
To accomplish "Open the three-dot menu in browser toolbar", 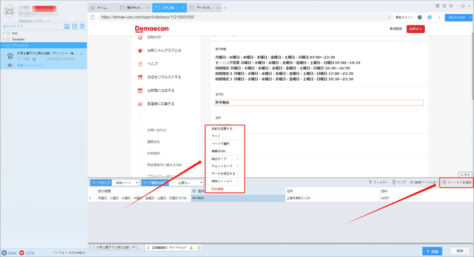I will 439,17.
